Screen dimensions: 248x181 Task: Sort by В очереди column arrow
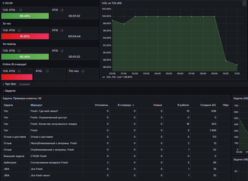(133, 105)
